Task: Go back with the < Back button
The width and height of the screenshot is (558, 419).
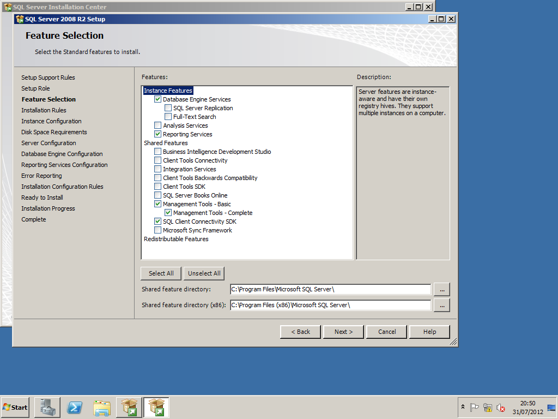Action: click(300, 332)
